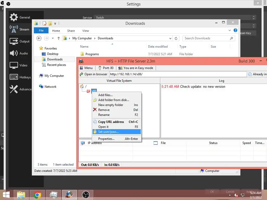The height and width of the screenshot is (200, 267).
Task: Go up one folder level arrow
Action: [59, 38]
